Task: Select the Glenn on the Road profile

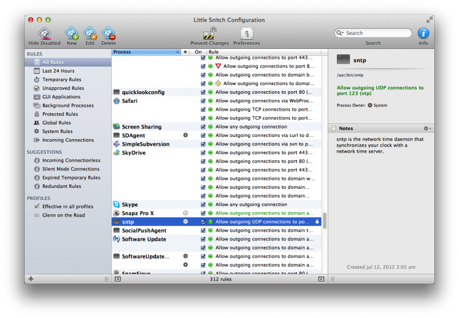Action: [68, 215]
